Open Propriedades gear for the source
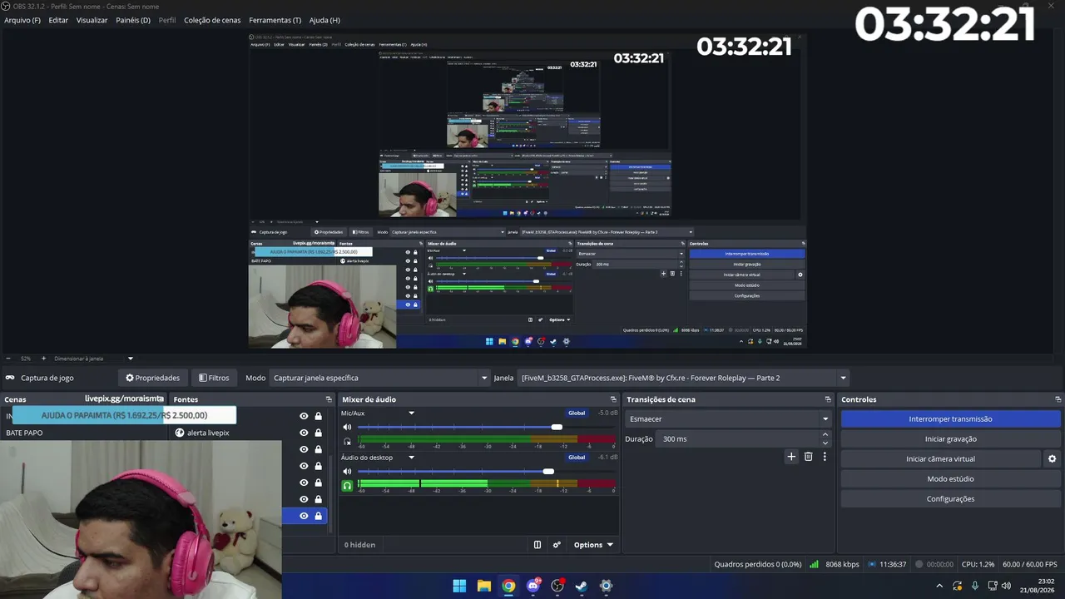 [152, 378]
